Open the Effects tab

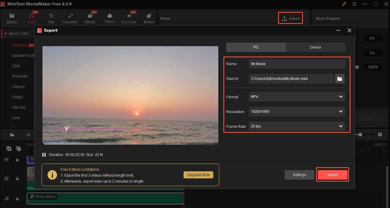[x=90, y=18]
